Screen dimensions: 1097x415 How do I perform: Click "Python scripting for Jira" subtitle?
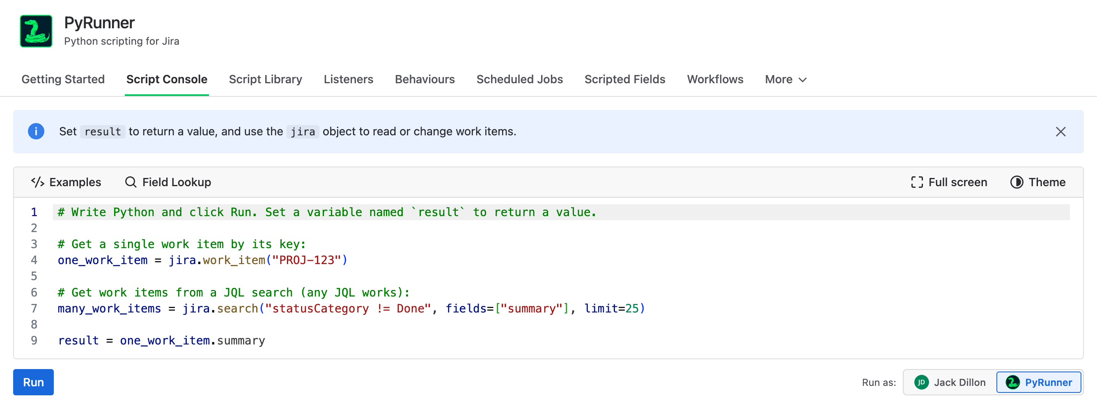click(x=122, y=41)
